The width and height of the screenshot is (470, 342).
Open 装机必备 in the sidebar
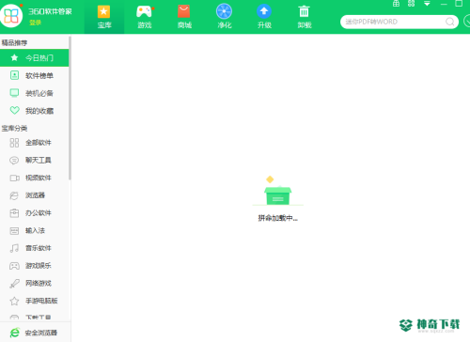coord(34,93)
